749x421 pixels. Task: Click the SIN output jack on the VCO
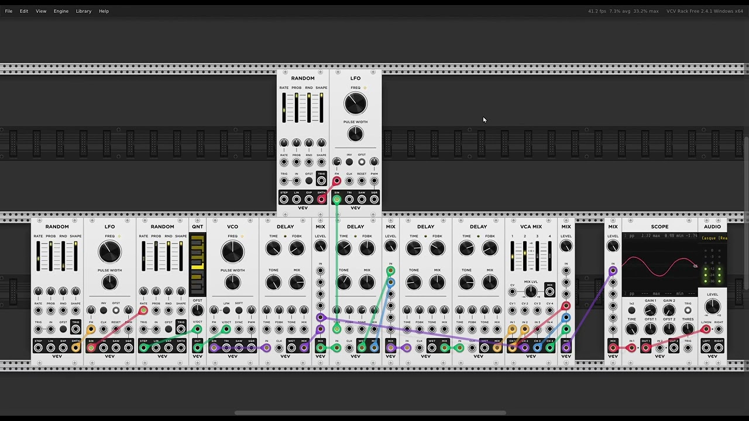point(214,348)
